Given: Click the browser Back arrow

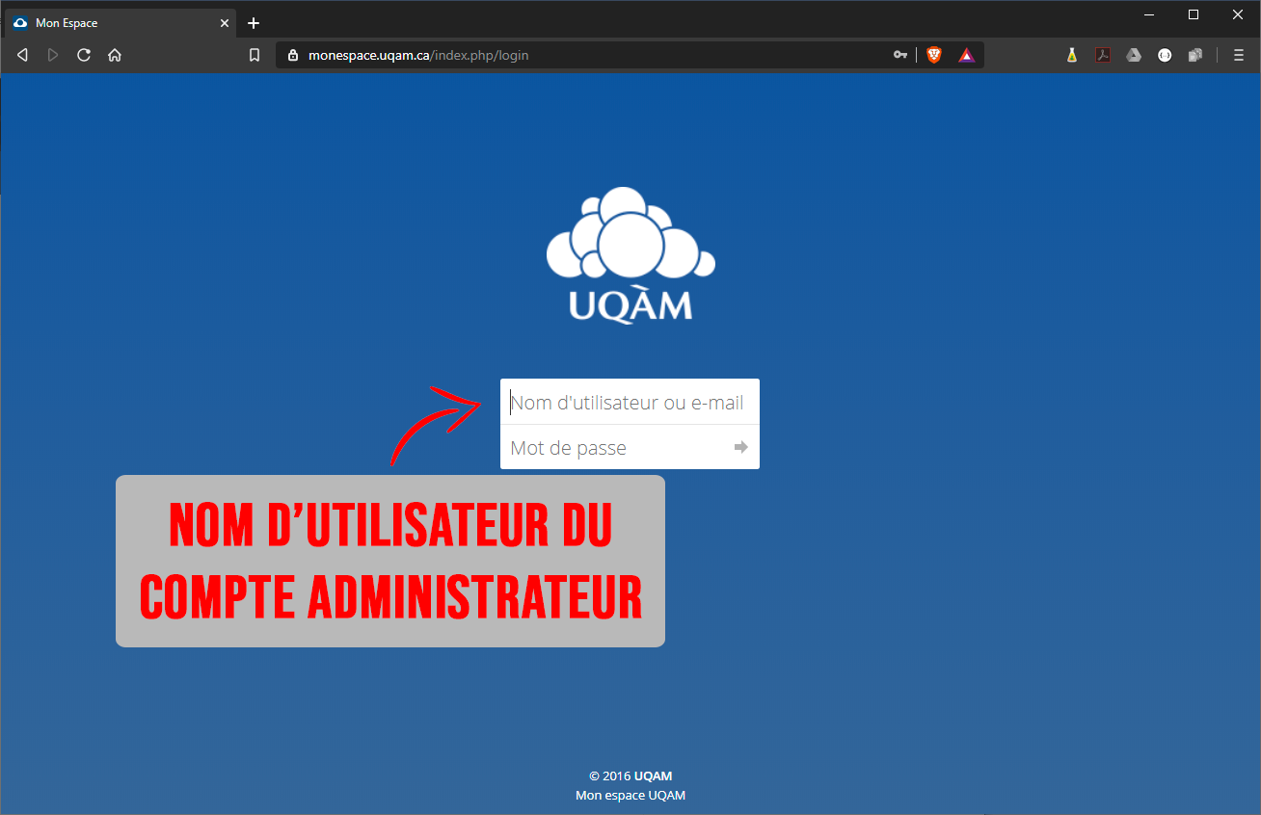Looking at the screenshot, I should click(22, 55).
